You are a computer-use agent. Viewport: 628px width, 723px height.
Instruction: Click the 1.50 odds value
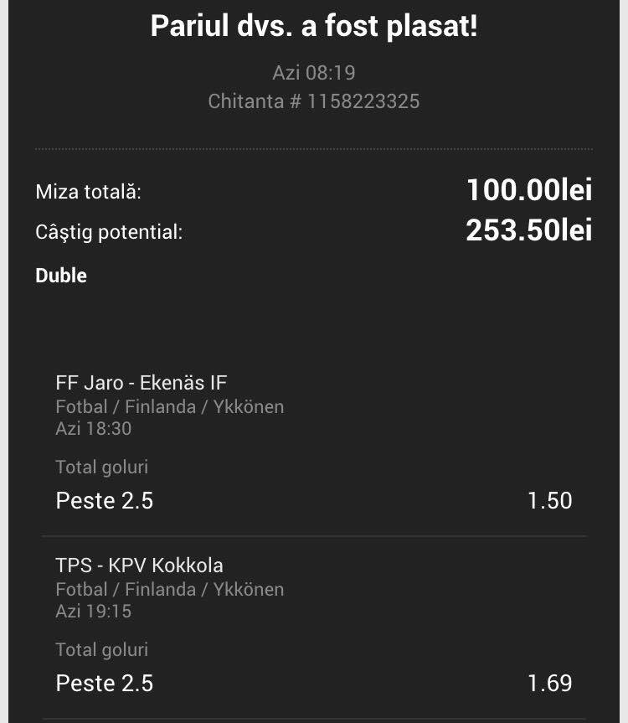[549, 501]
